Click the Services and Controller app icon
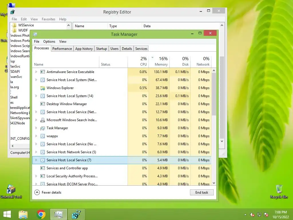 [x=43, y=168]
